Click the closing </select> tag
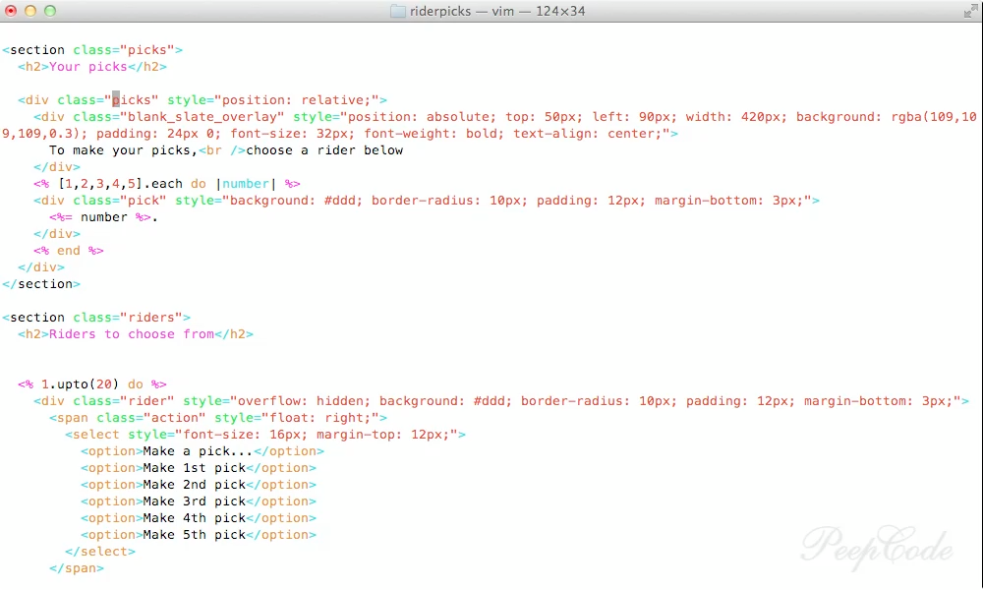The width and height of the screenshot is (983, 590). pyautogui.click(x=100, y=552)
